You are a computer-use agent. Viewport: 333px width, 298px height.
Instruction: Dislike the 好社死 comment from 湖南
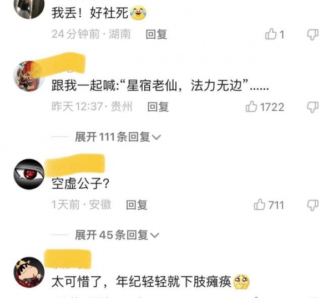(x=313, y=34)
